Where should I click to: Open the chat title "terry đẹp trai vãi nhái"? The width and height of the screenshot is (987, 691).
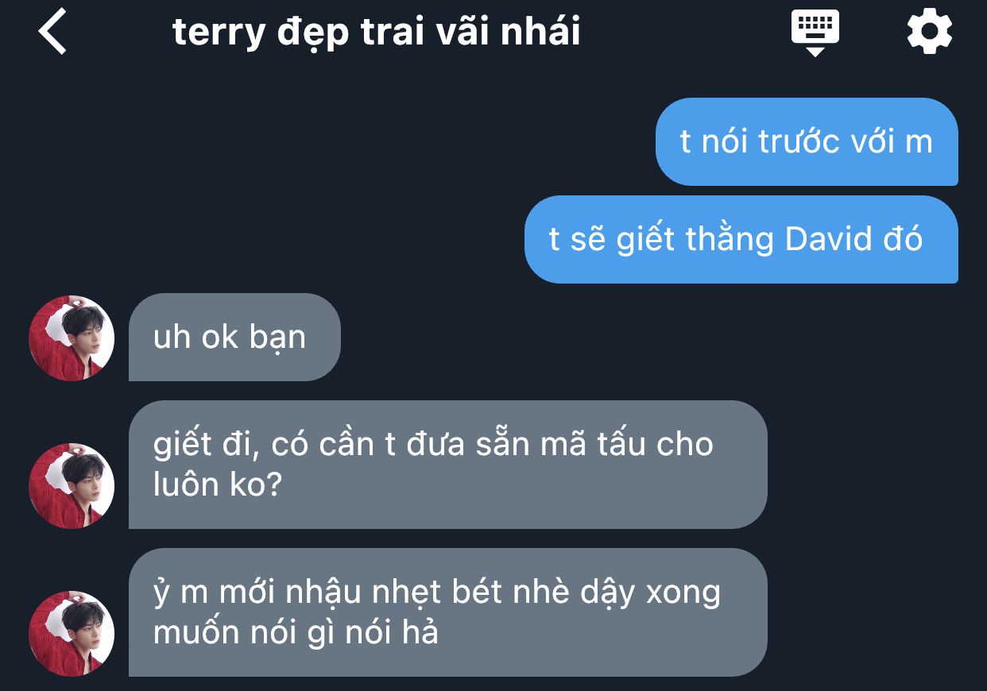click(376, 32)
